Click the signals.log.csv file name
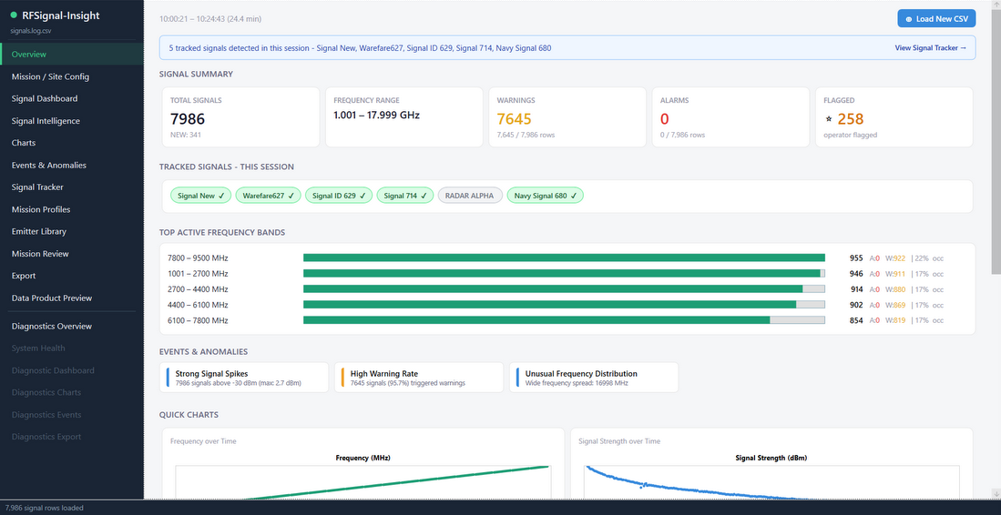 pyautogui.click(x=31, y=31)
